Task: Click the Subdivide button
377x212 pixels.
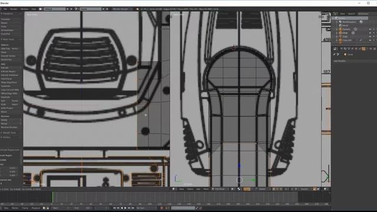Action: (x=11, y=86)
